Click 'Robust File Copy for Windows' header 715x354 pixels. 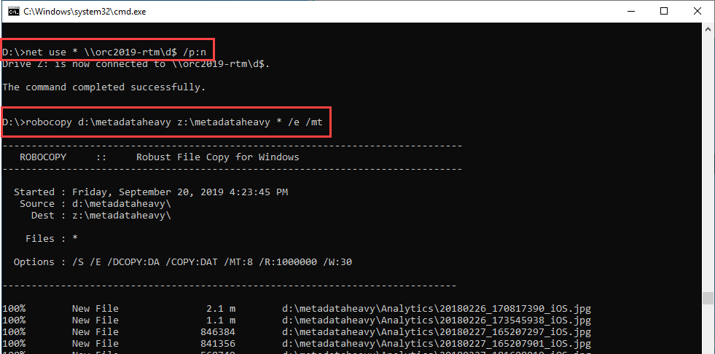(217, 157)
